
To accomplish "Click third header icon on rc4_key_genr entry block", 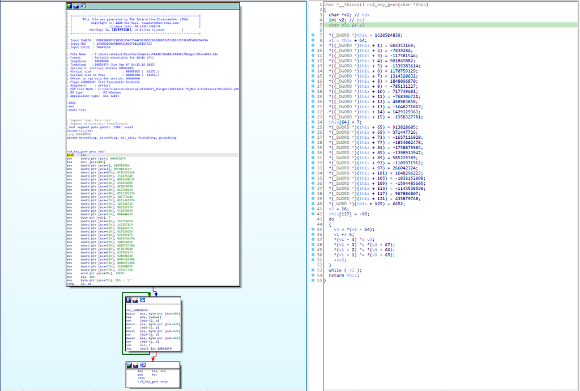I will click(x=83, y=6).
